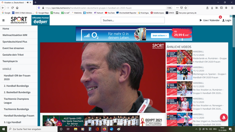Click the Firefox forward arrow

(x=8, y=8)
